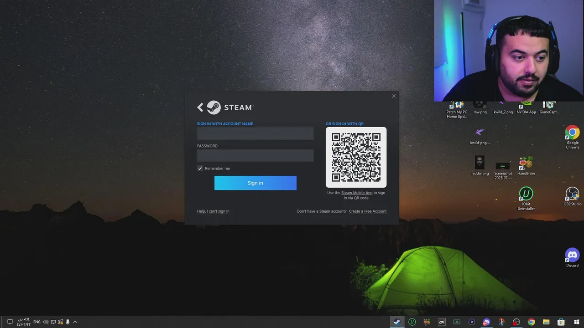Screen dimensions: 584x328
Task: Click the Google Chrome taskbar icon
Action: click(532, 322)
